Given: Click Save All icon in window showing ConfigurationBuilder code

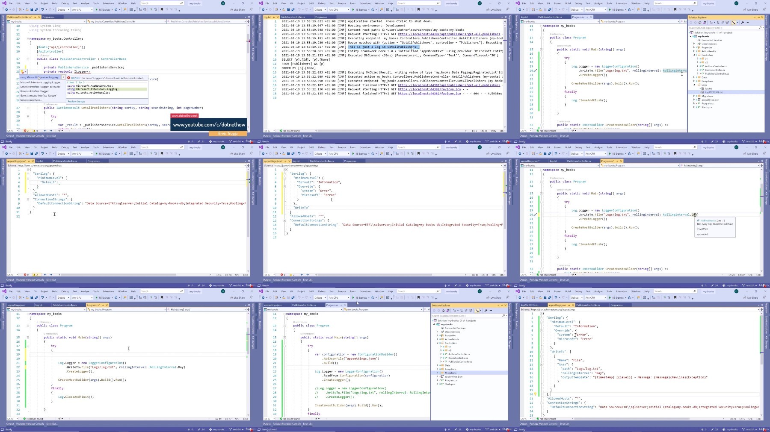Looking at the screenshot, I should pyautogui.click(x=293, y=297).
